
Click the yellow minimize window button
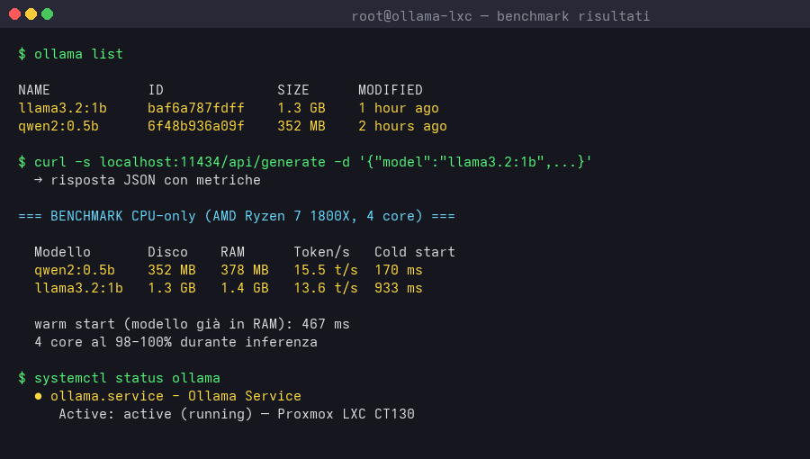click(31, 13)
